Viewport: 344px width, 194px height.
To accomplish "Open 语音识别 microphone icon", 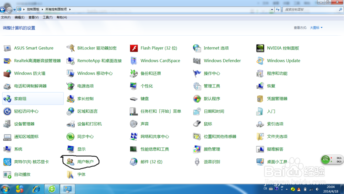I will click(x=197, y=162).
